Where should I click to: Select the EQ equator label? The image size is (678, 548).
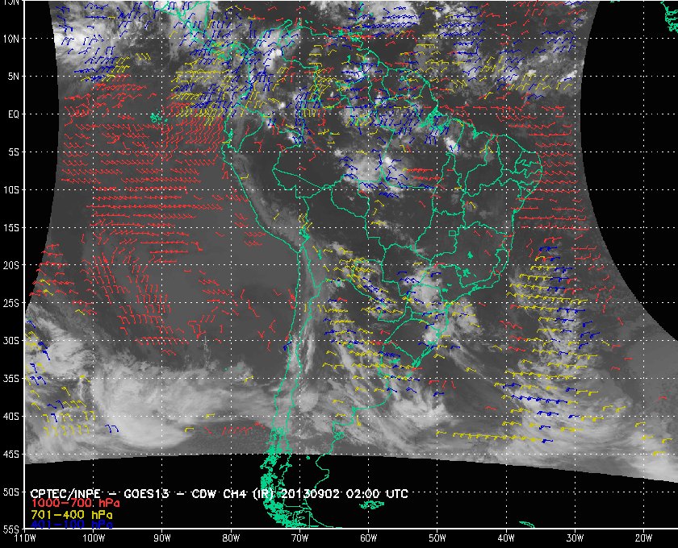[x=14, y=114]
